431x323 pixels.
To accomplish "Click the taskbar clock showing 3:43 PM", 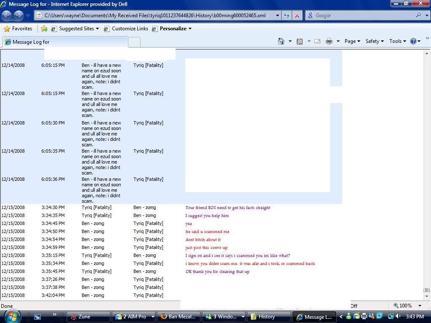I will [x=415, y=317].
